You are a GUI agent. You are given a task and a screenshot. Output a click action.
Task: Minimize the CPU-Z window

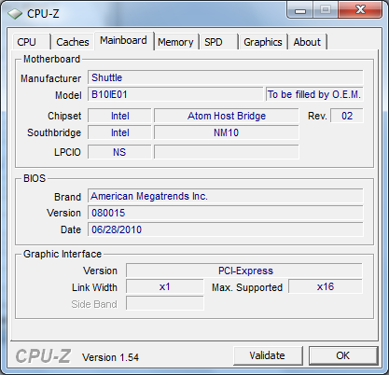click(300, 10)
